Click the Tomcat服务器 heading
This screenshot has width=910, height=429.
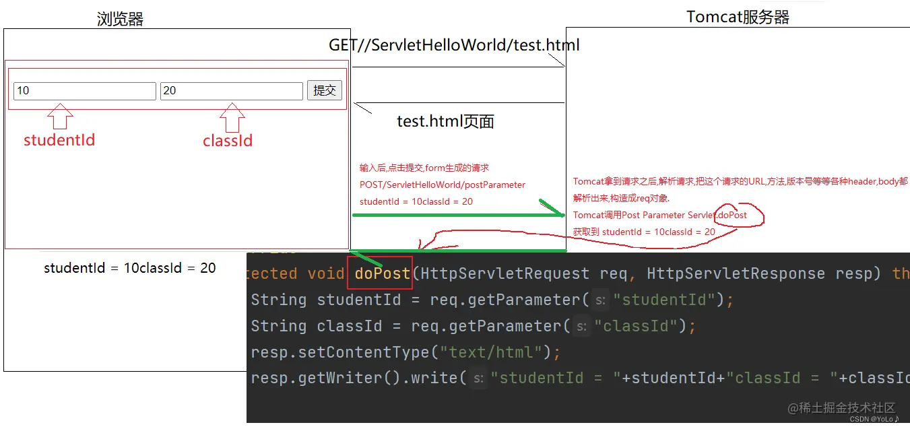click(738, 17)
